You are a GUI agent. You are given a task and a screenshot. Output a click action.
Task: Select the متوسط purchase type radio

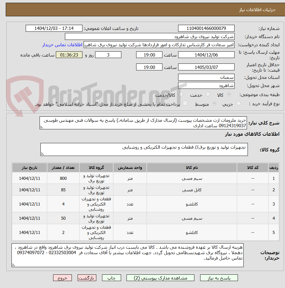click(214, 103)
